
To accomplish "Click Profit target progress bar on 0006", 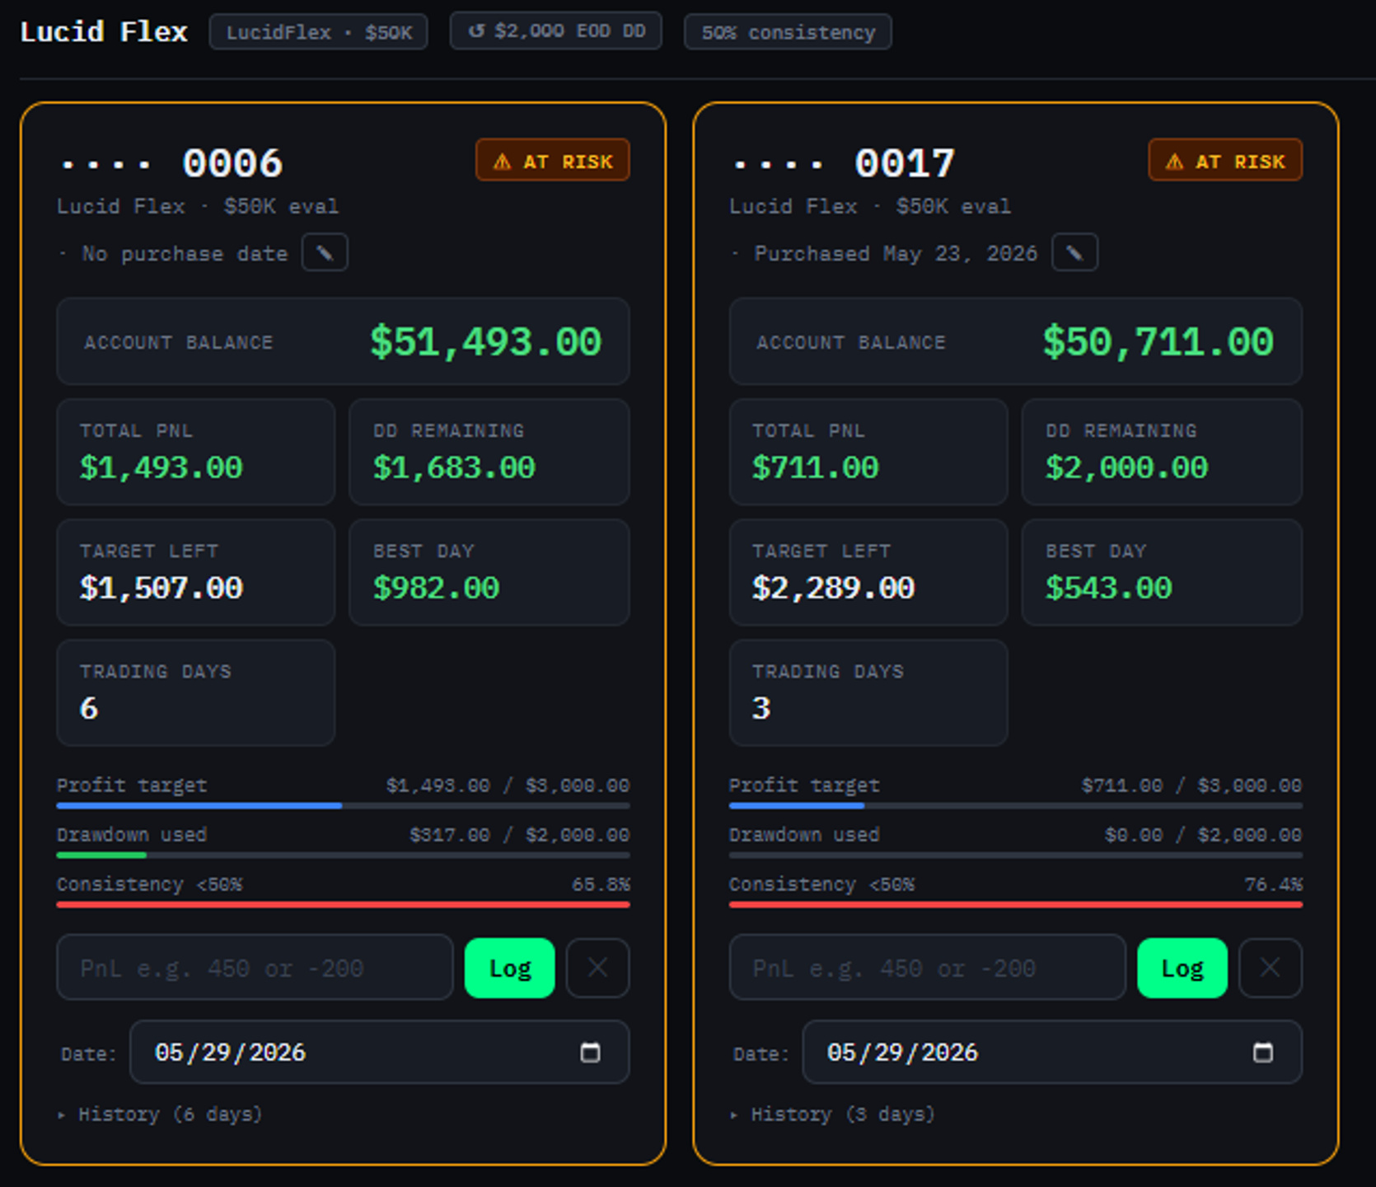I will coord(343,805).
